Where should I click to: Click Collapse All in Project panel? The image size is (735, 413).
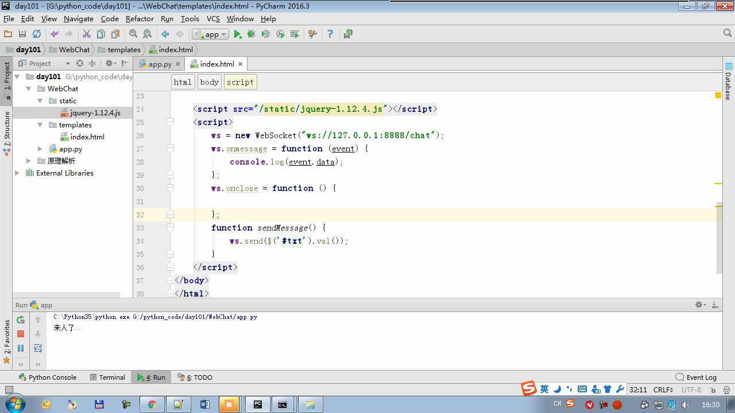[92, 63]
